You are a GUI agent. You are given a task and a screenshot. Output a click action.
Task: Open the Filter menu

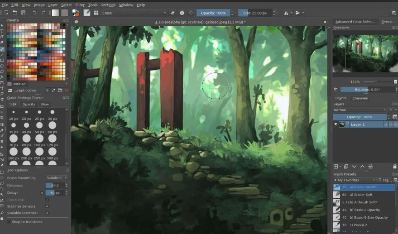point(80,5)
